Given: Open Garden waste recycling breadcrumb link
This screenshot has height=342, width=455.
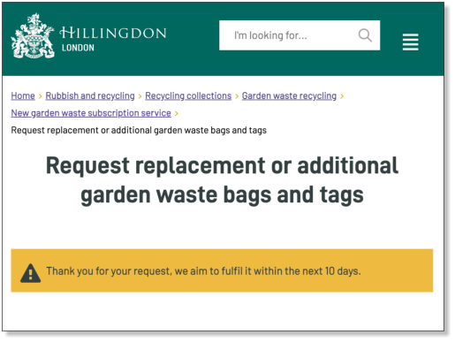Looking at the screenshot, I should (289, 95).
